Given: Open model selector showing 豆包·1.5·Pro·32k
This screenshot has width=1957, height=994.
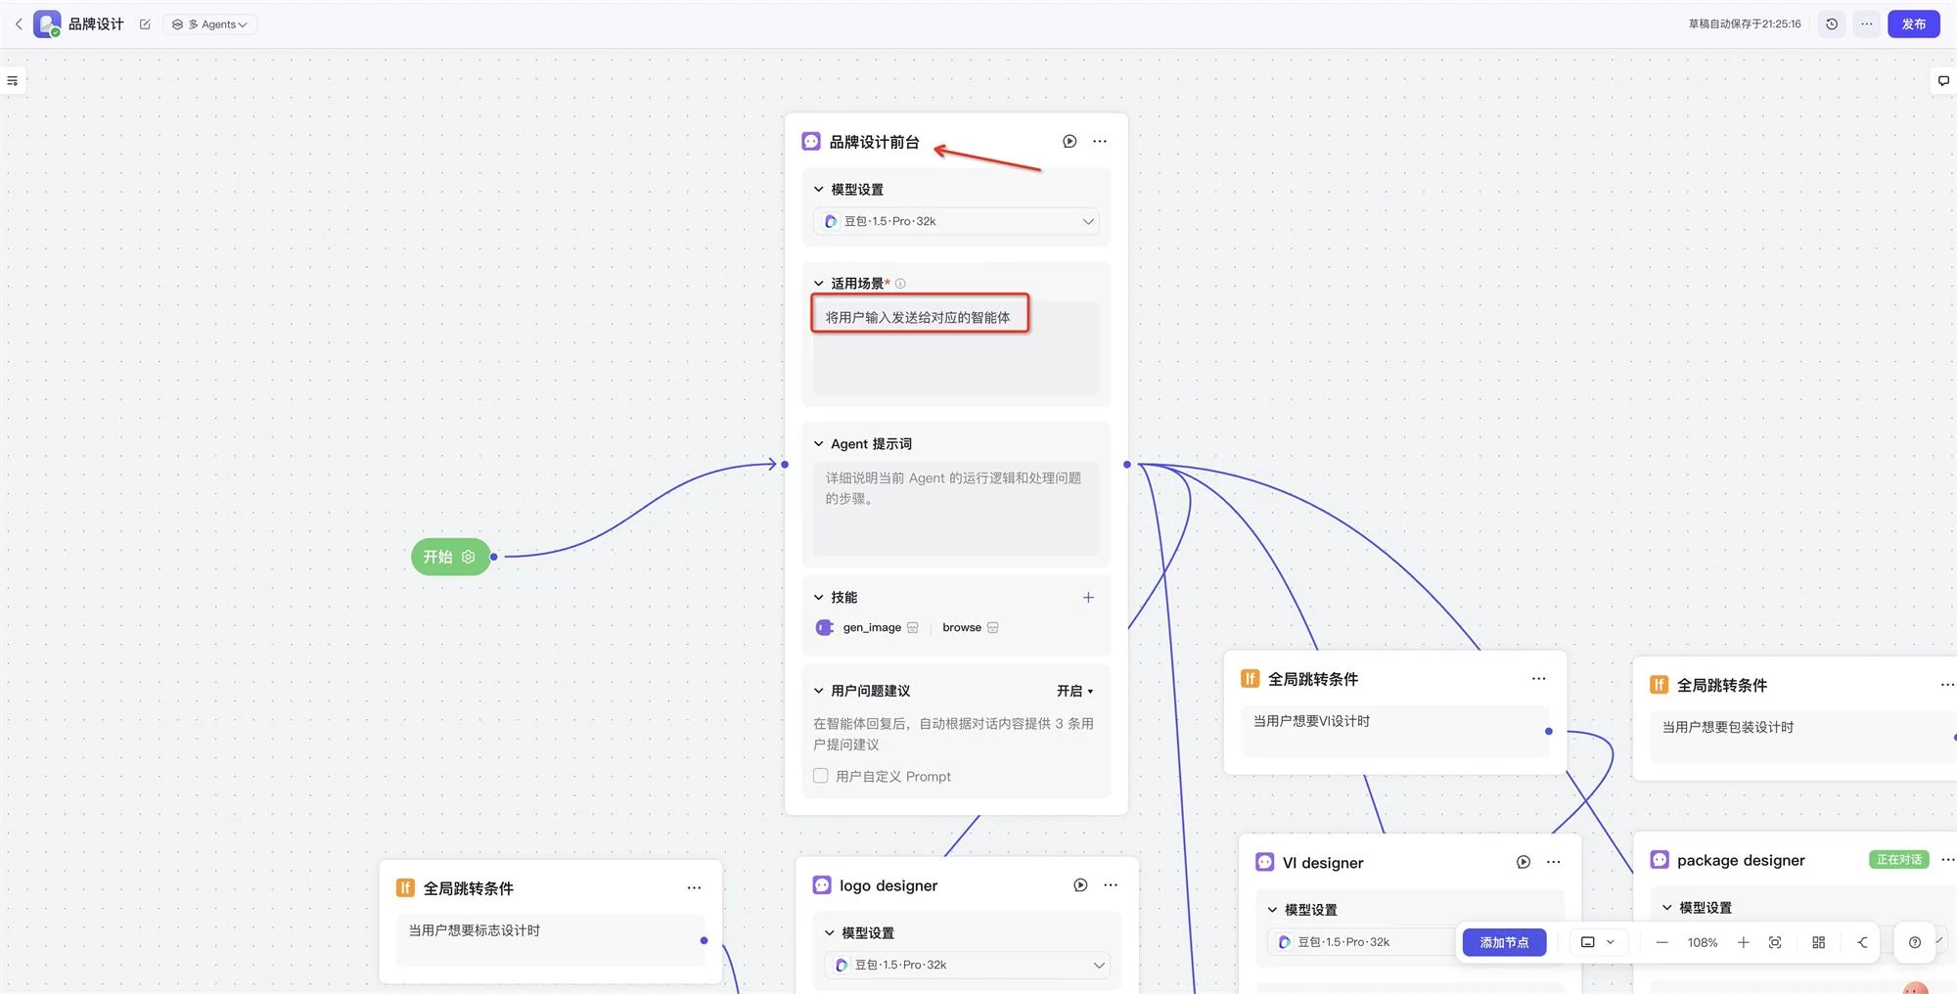Looking at the screenshot, I should 955,221.
